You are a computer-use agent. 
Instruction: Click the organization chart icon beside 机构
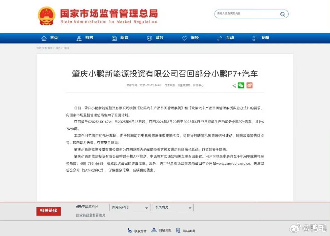[79, 38]
